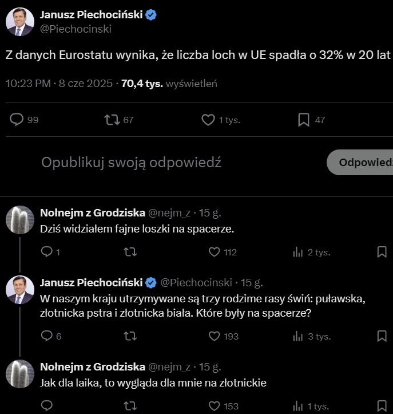The width and height of the screenshot is (393, 414).
Task: Like the reply with 193 likes
Action: coord(215,336)
